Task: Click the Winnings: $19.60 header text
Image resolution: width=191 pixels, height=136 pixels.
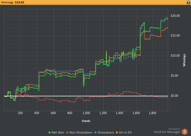Action: (13, 2)
